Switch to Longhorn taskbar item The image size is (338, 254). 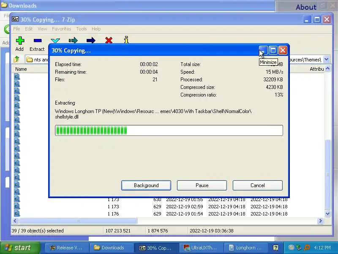246,248
